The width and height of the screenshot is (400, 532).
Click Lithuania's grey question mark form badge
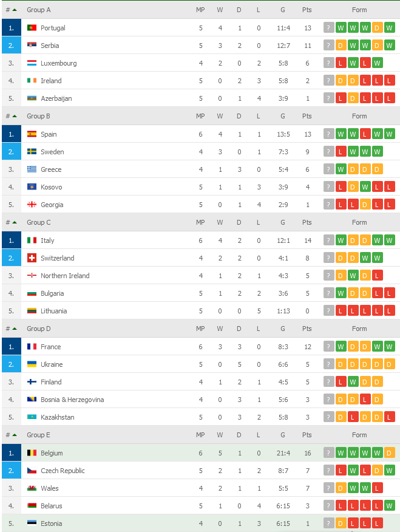(x=329, y=311)
